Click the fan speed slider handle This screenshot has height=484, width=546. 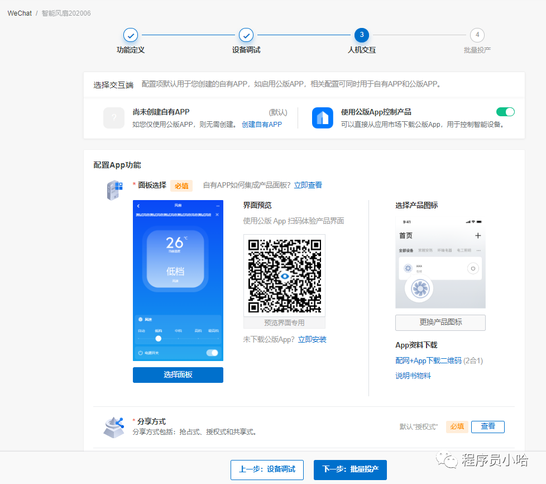coord(159,338)
